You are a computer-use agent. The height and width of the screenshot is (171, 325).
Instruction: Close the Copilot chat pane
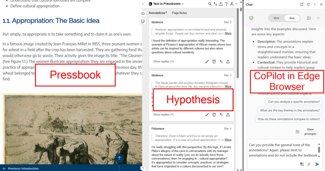coord(321,4)
